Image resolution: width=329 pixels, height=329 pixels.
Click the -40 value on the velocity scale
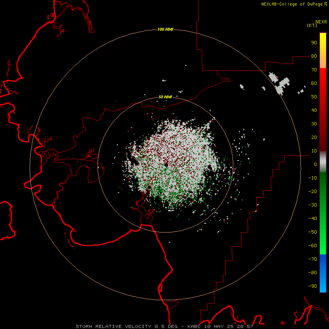(313, 219)
